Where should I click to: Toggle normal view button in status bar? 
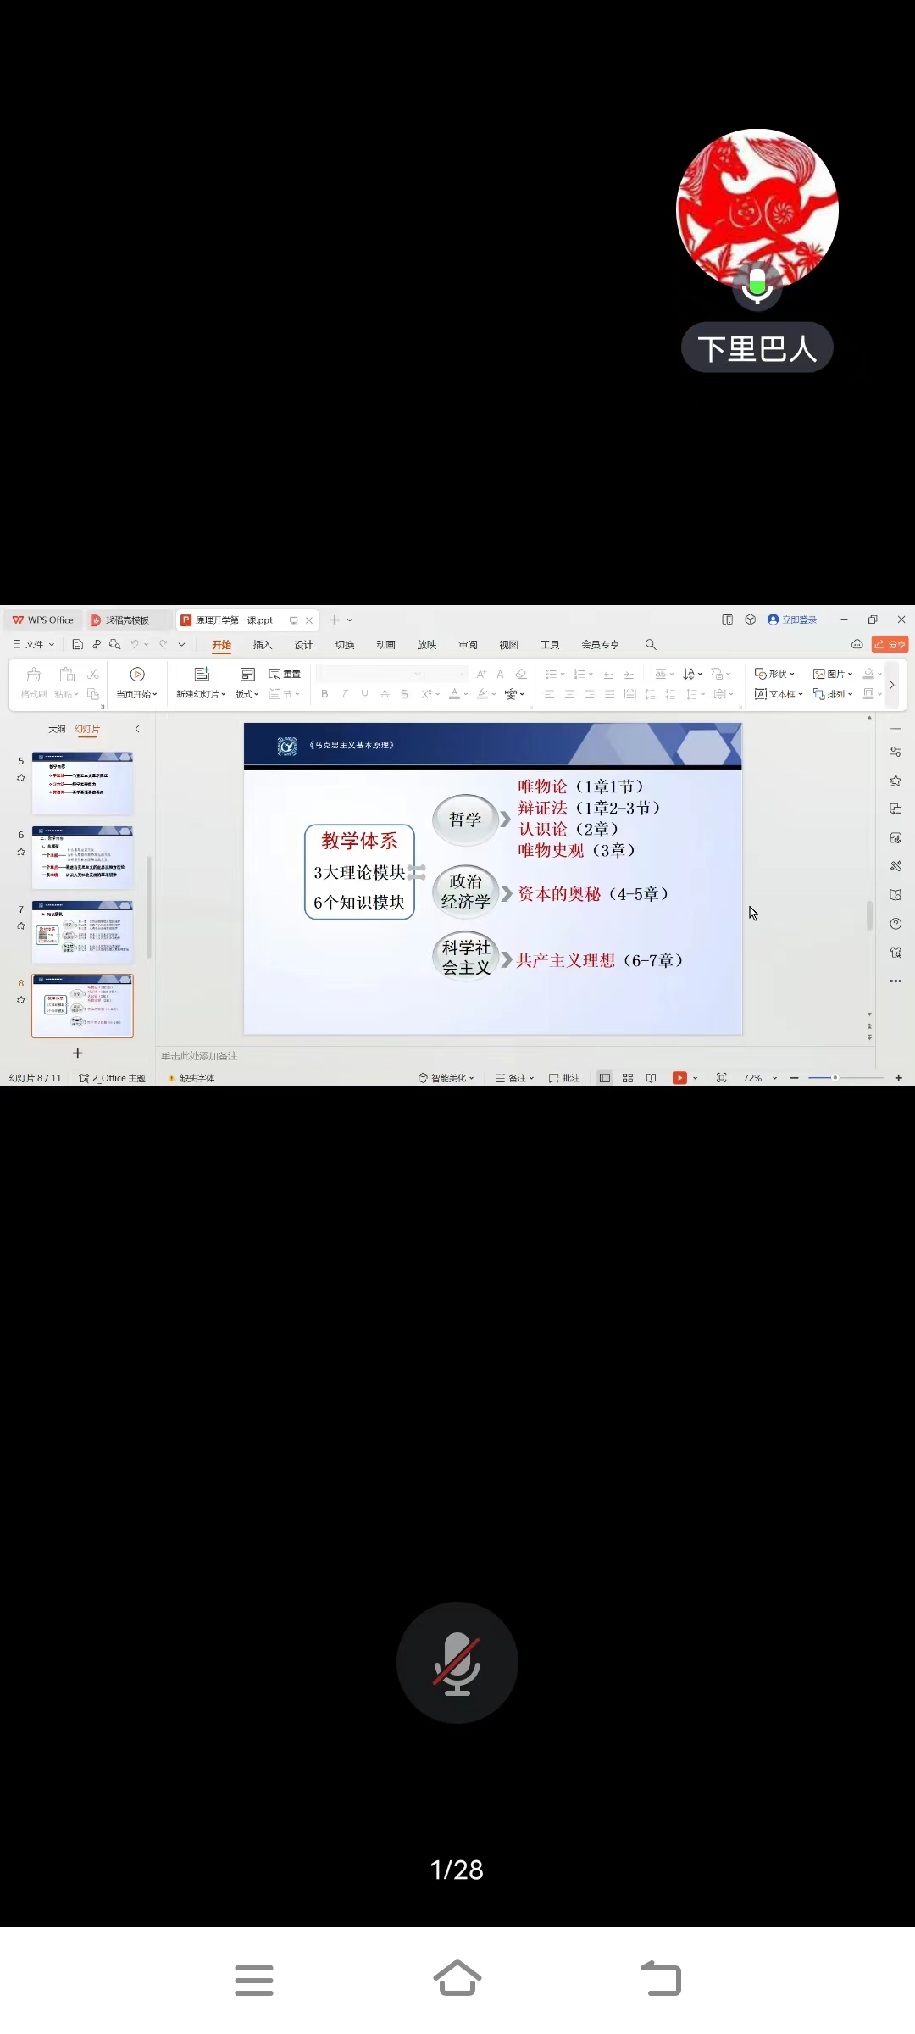click(604, 1078)
